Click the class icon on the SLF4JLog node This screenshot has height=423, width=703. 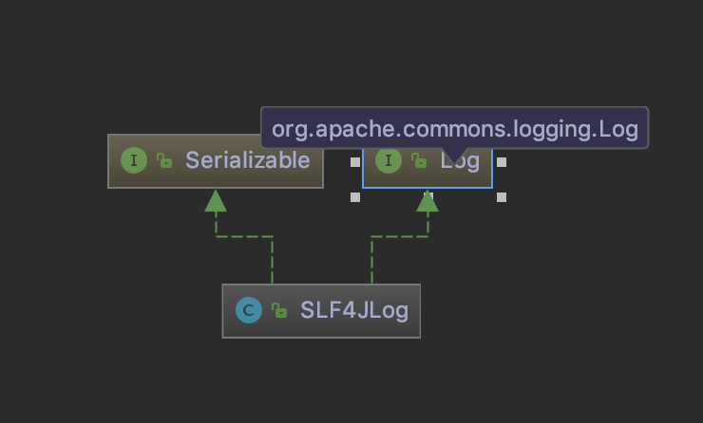coord(249,310)
